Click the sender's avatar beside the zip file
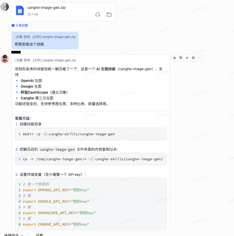Image resolution: width=234 pixels, height=236 pixels. tap(5, 7)
